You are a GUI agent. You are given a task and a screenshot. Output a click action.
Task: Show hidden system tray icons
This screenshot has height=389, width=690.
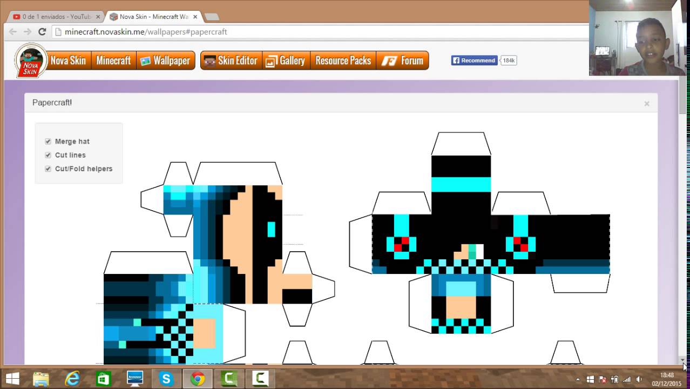[x=578, y=379]
